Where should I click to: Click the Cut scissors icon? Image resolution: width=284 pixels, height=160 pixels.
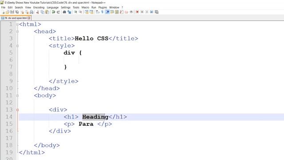tap(37, 12)
